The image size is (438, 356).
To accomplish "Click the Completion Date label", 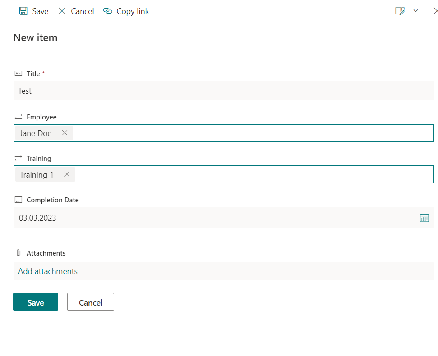I will click(52, 200).
